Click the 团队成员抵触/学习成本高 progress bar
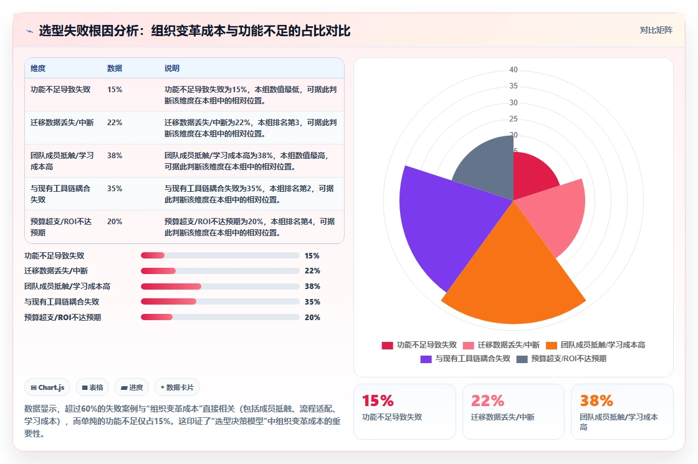 220,286
